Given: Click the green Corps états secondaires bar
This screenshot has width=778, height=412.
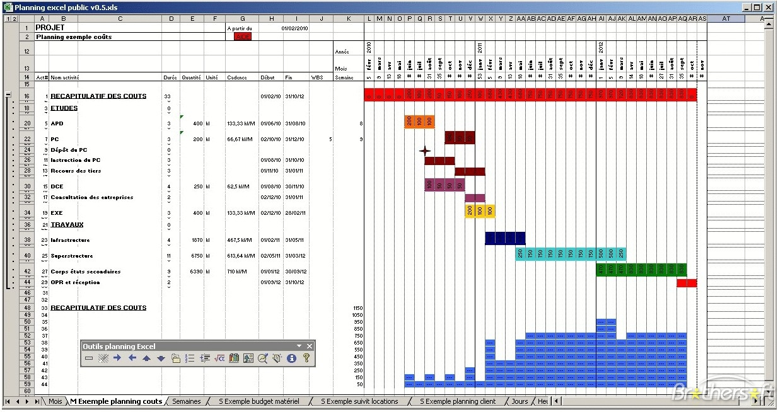Looking at the screenshot, I should click(x=641, y=270).
